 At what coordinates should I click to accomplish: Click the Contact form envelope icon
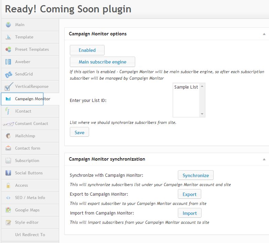[x=8, y=148]
